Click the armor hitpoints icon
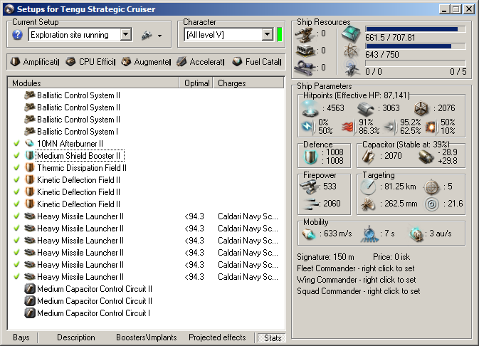Screen dimensions: 479x346 click(366, 108)
